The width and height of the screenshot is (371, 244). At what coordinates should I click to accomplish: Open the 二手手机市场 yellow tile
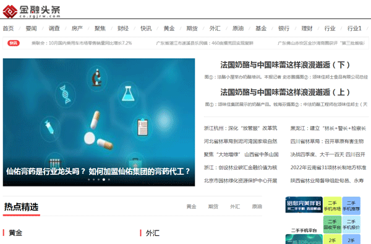click(x=332, y=206)
